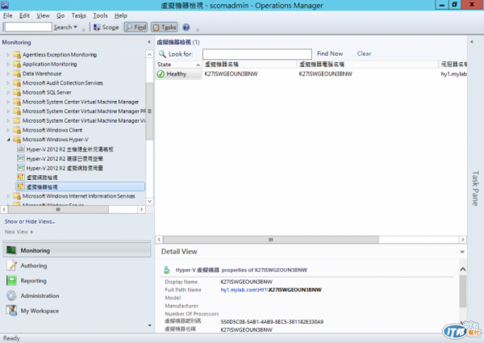Select the Application Monitoring folder icon
Image resolution: width=484 pixels, height=343 pixels.
click(x=17, y=65)
